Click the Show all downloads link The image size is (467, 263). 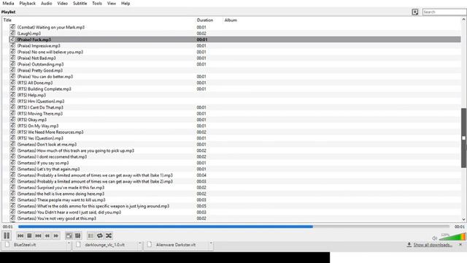(x=433, y=245)
